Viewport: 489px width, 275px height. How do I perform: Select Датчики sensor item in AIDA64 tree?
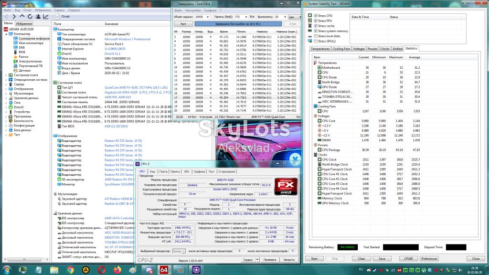[24, 71]
